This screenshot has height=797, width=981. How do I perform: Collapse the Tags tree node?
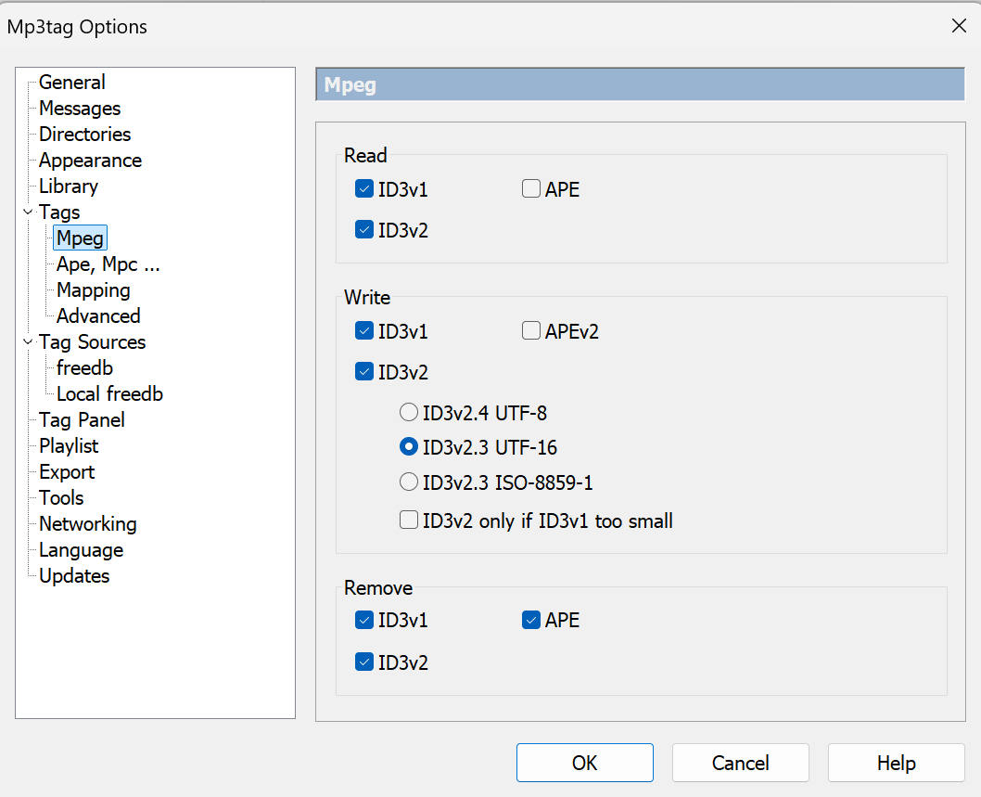pos(28,212)
